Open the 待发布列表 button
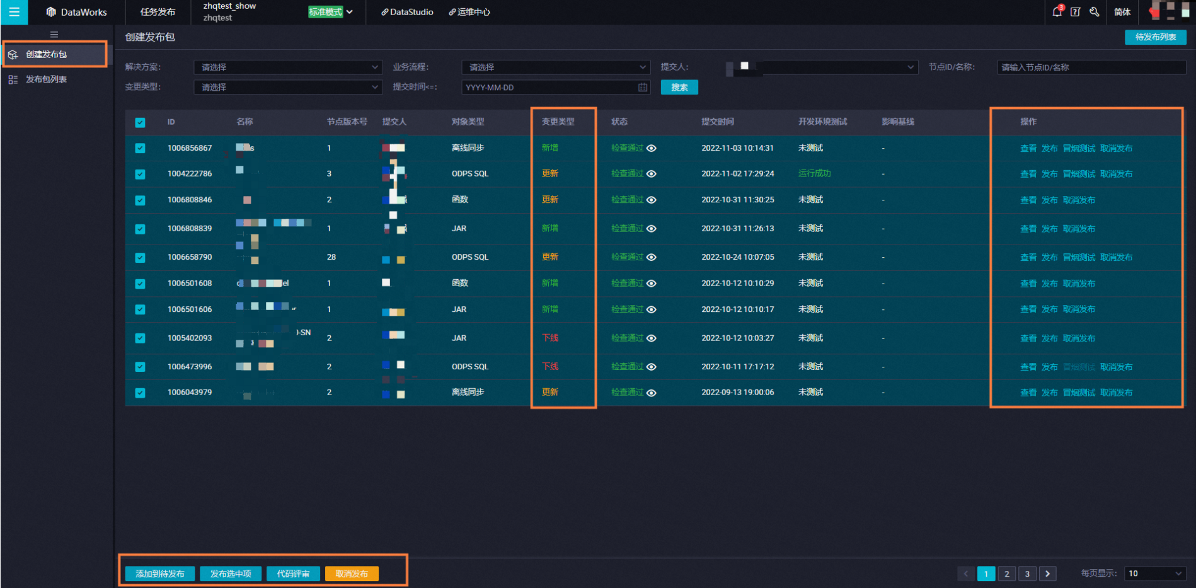1196x588 pixels. pyautogui.click(x=1156, y=37)
